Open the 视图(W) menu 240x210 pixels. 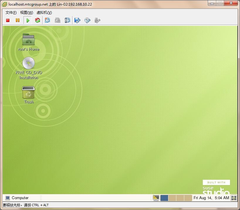26,13
